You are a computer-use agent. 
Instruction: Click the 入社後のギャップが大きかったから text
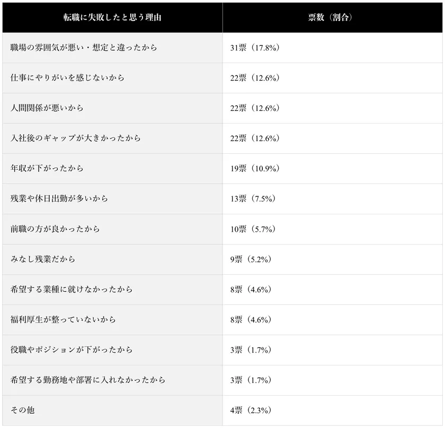coord(75,138)
